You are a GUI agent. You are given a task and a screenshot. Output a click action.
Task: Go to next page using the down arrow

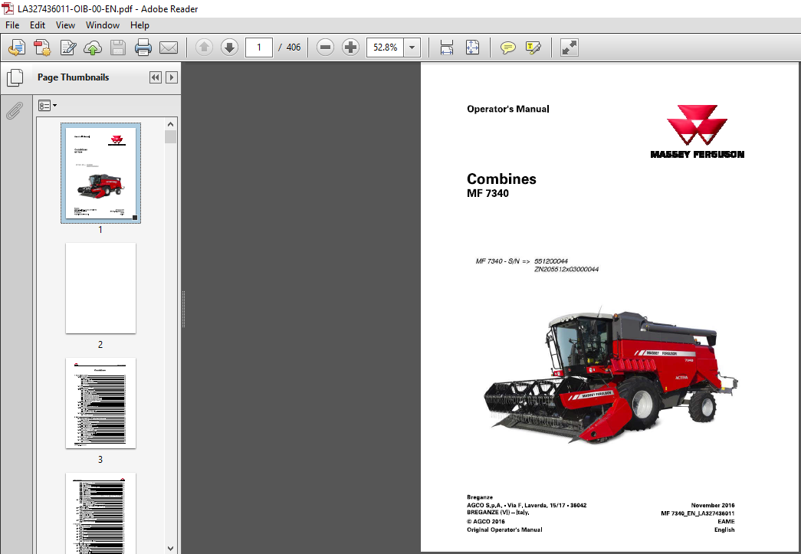tap(229, 48)
